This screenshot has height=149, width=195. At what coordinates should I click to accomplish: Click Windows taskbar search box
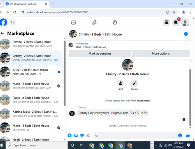click(36, 145)
